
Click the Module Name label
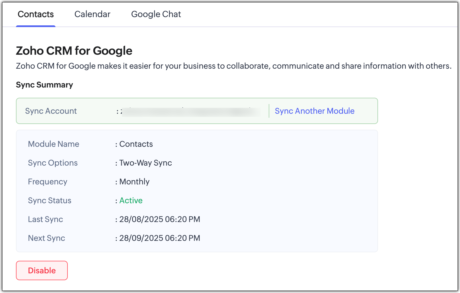[x=54, y=144]
